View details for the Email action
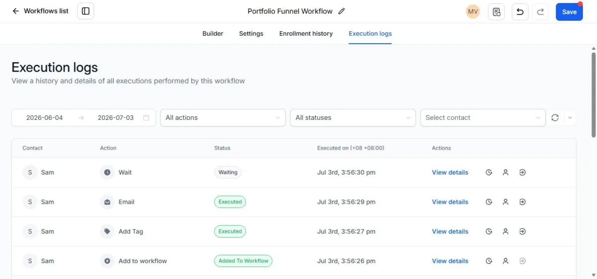Viewport: 597px width, 279px height. click(450, 202)
